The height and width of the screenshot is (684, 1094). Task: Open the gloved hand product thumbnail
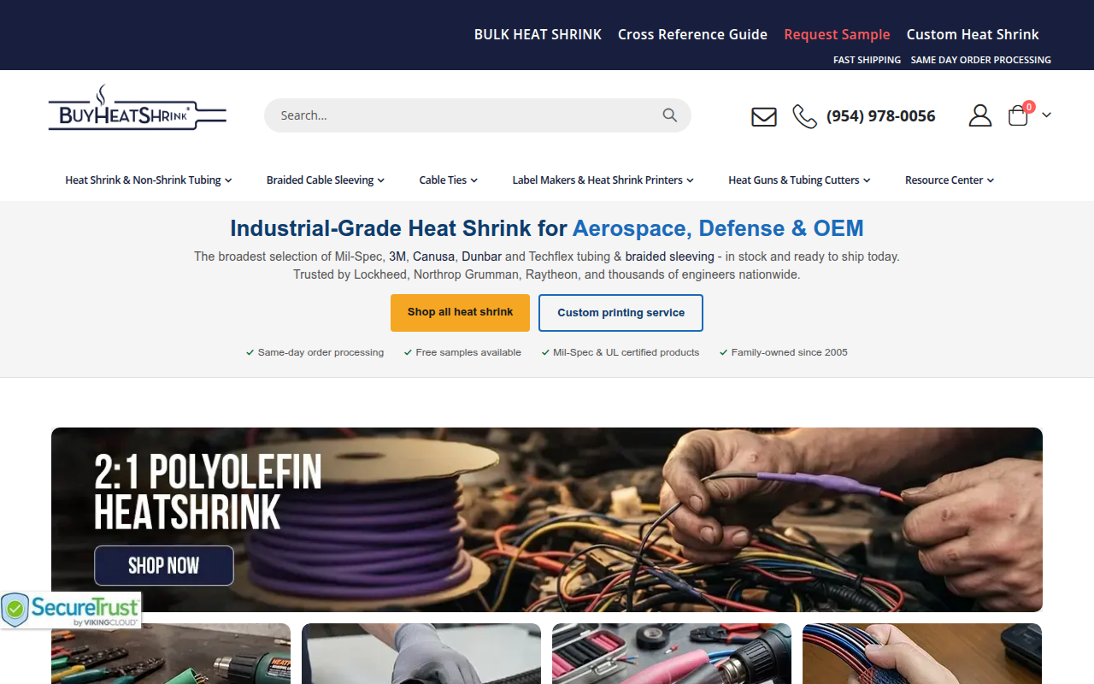point(421,653)
